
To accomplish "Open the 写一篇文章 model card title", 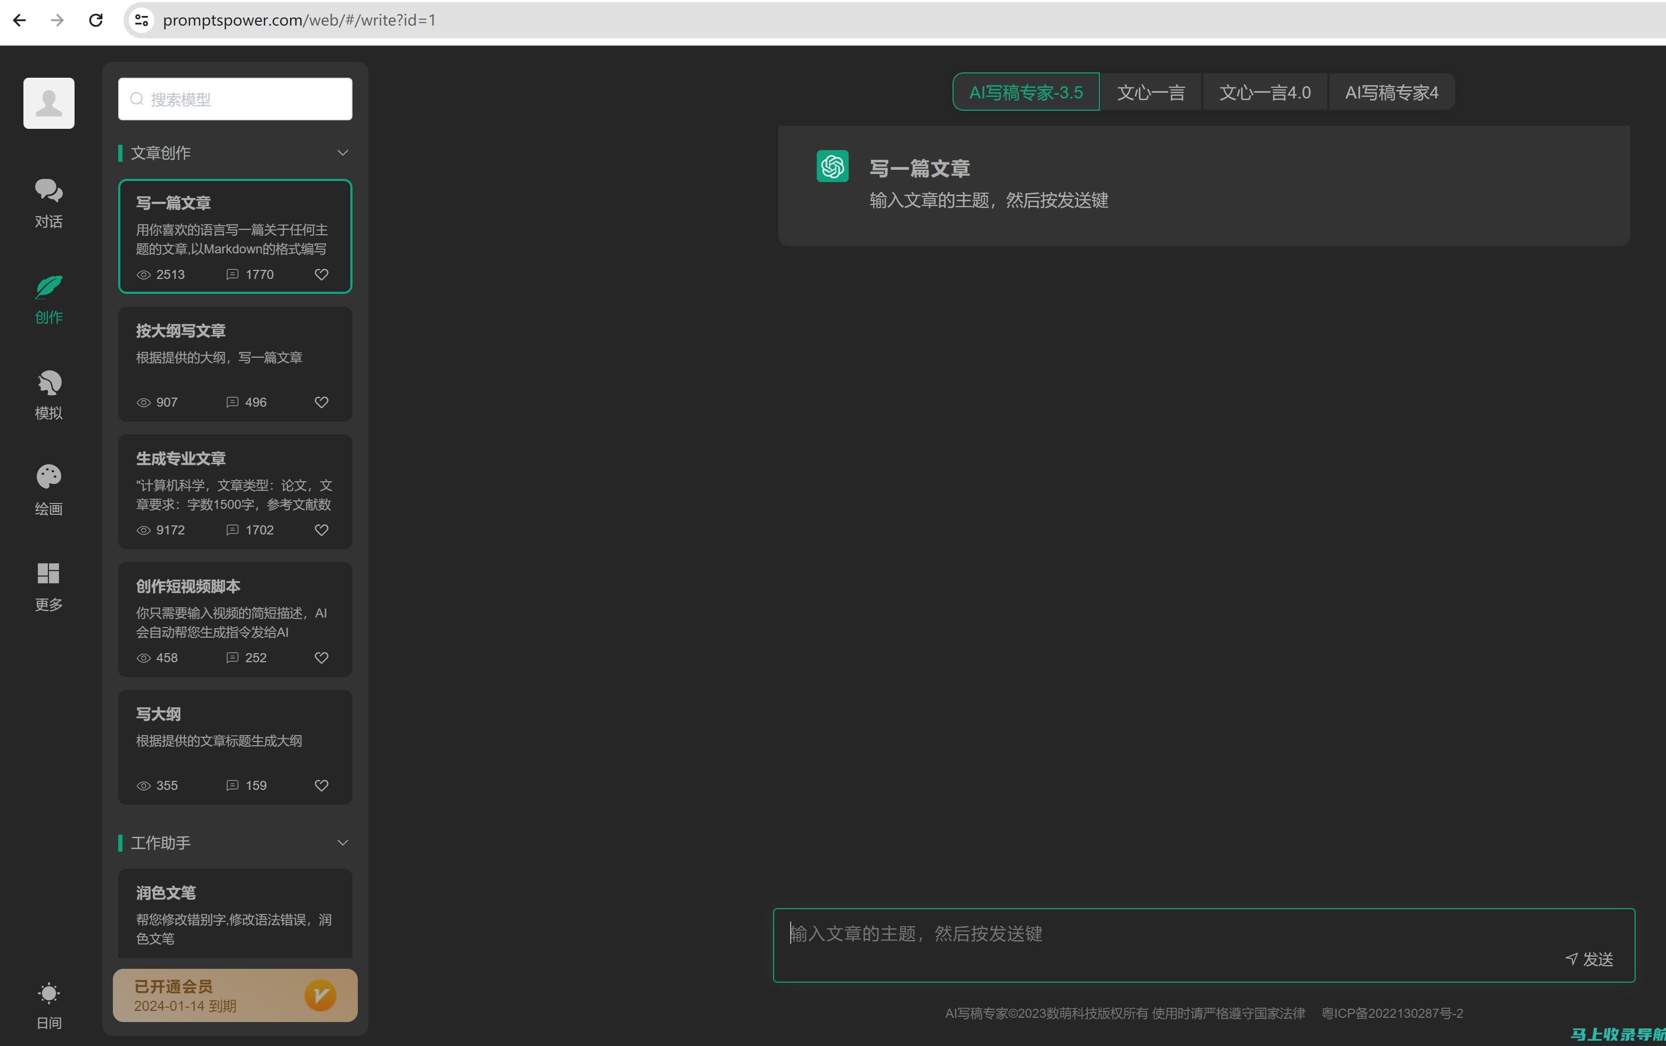I will [174, 203].
